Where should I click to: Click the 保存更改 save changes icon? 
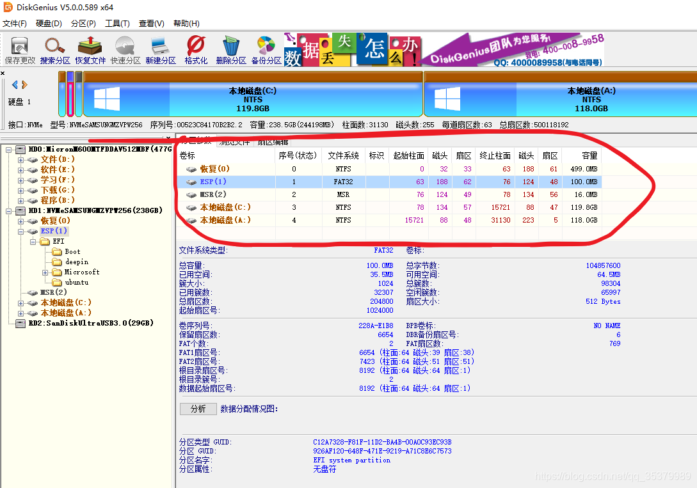(20, 50)
